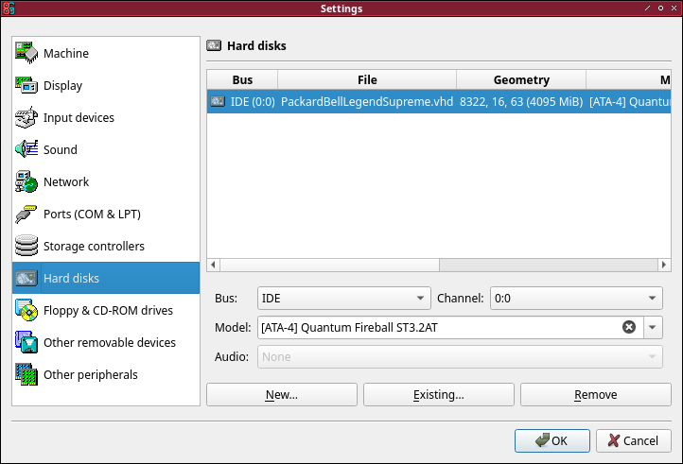Clear the Model field with the X icon
The image size is (683, 464).
(628, 327)
